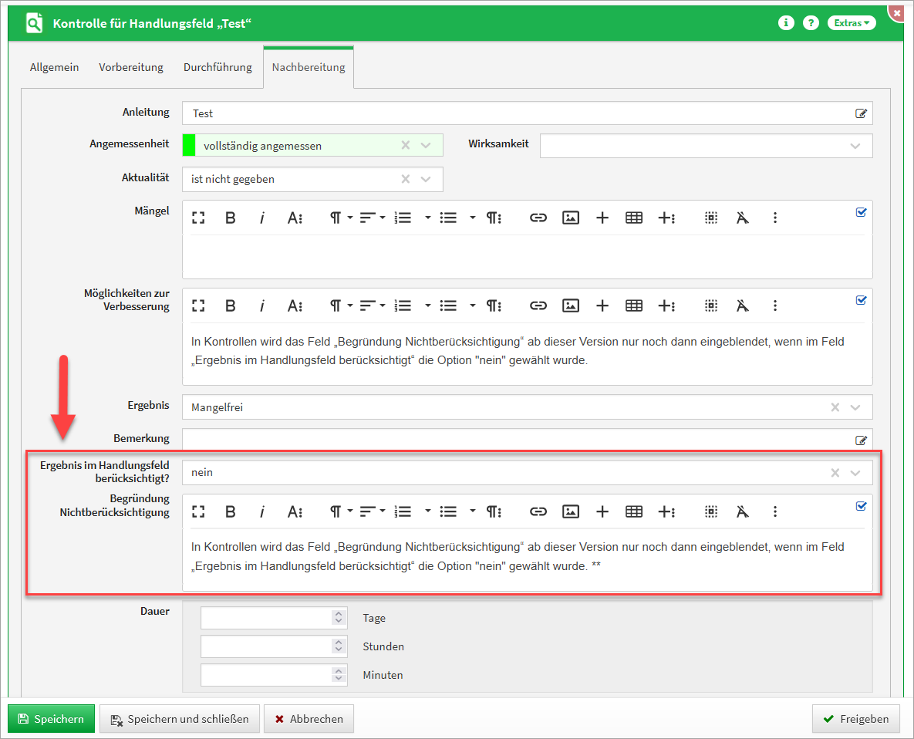The height and width of the screenshot is (739, 914).
Task: Click the Freigeben button
Action: [x=855, y=719]
